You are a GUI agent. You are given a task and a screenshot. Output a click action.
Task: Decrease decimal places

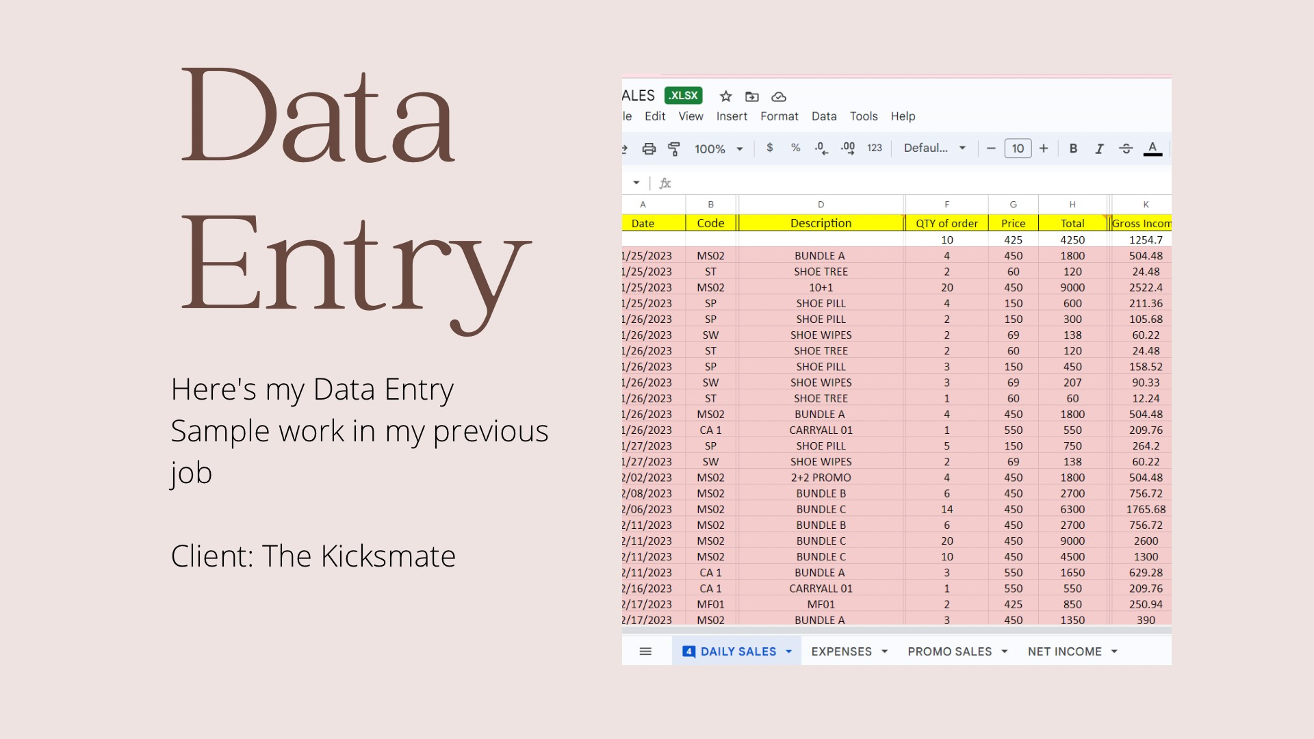tap(821, 148)
